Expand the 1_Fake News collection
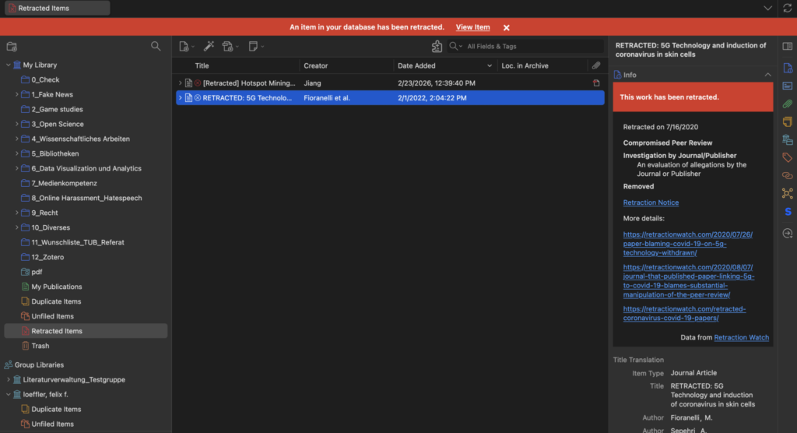This screenshot has height=433, width=797. pyautogui.click(x=17, y=95)
